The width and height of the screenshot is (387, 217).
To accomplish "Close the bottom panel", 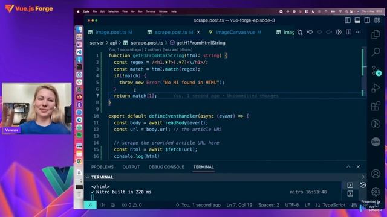I will 358,167.
